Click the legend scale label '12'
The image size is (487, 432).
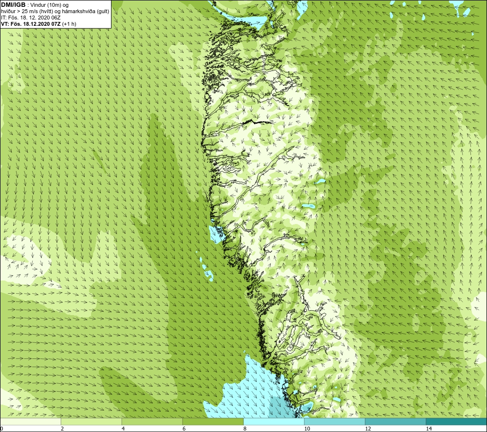[x=368, y=429]
